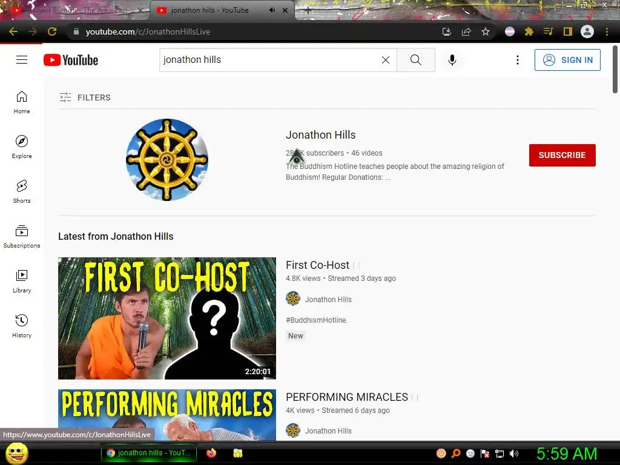Screen dimensions: 620x465
Task: Click the 'New' badge on First Co-Host
Action: (295, 335)
